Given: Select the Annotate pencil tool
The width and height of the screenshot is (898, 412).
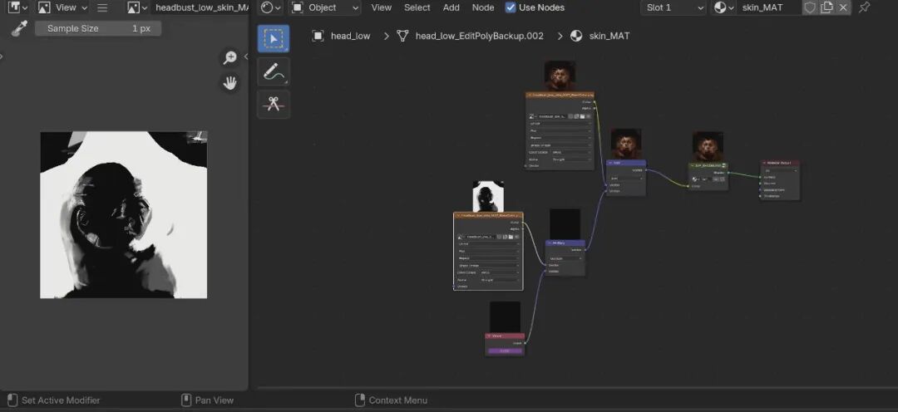Looking at the screenshot, I should click(x=274, y=71).
